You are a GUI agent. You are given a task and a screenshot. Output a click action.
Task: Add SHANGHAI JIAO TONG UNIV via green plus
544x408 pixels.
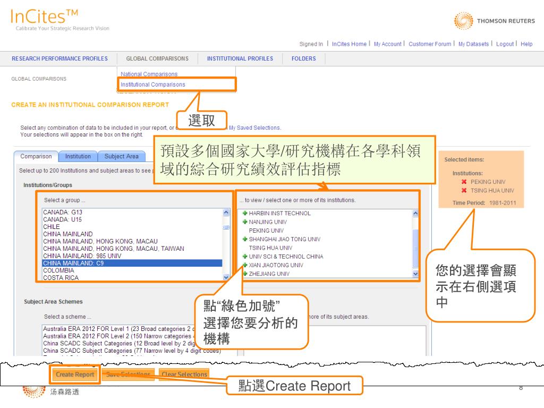coord(244,239)
